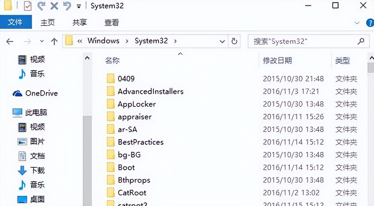Open the address bar history dropdown

[222, 42]
